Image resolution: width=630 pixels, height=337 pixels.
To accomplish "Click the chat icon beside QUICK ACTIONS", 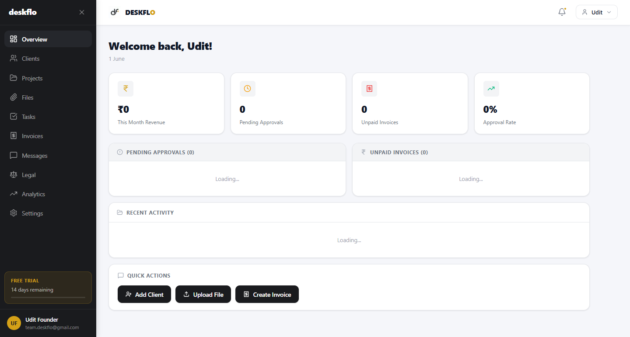I will [121, 276].
